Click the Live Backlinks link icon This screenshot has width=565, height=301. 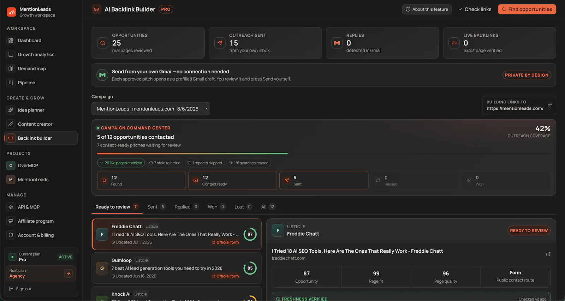coord(454,43)
